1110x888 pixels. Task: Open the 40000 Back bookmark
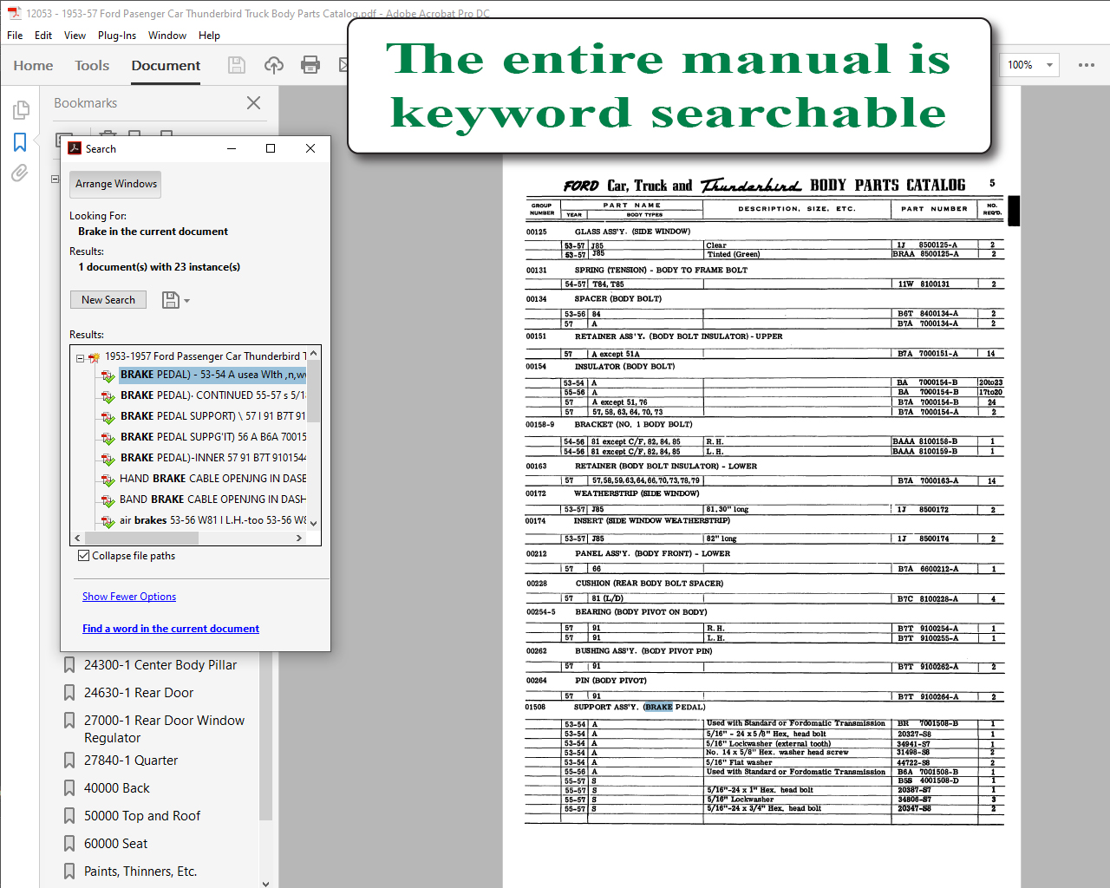pos(117,788)
